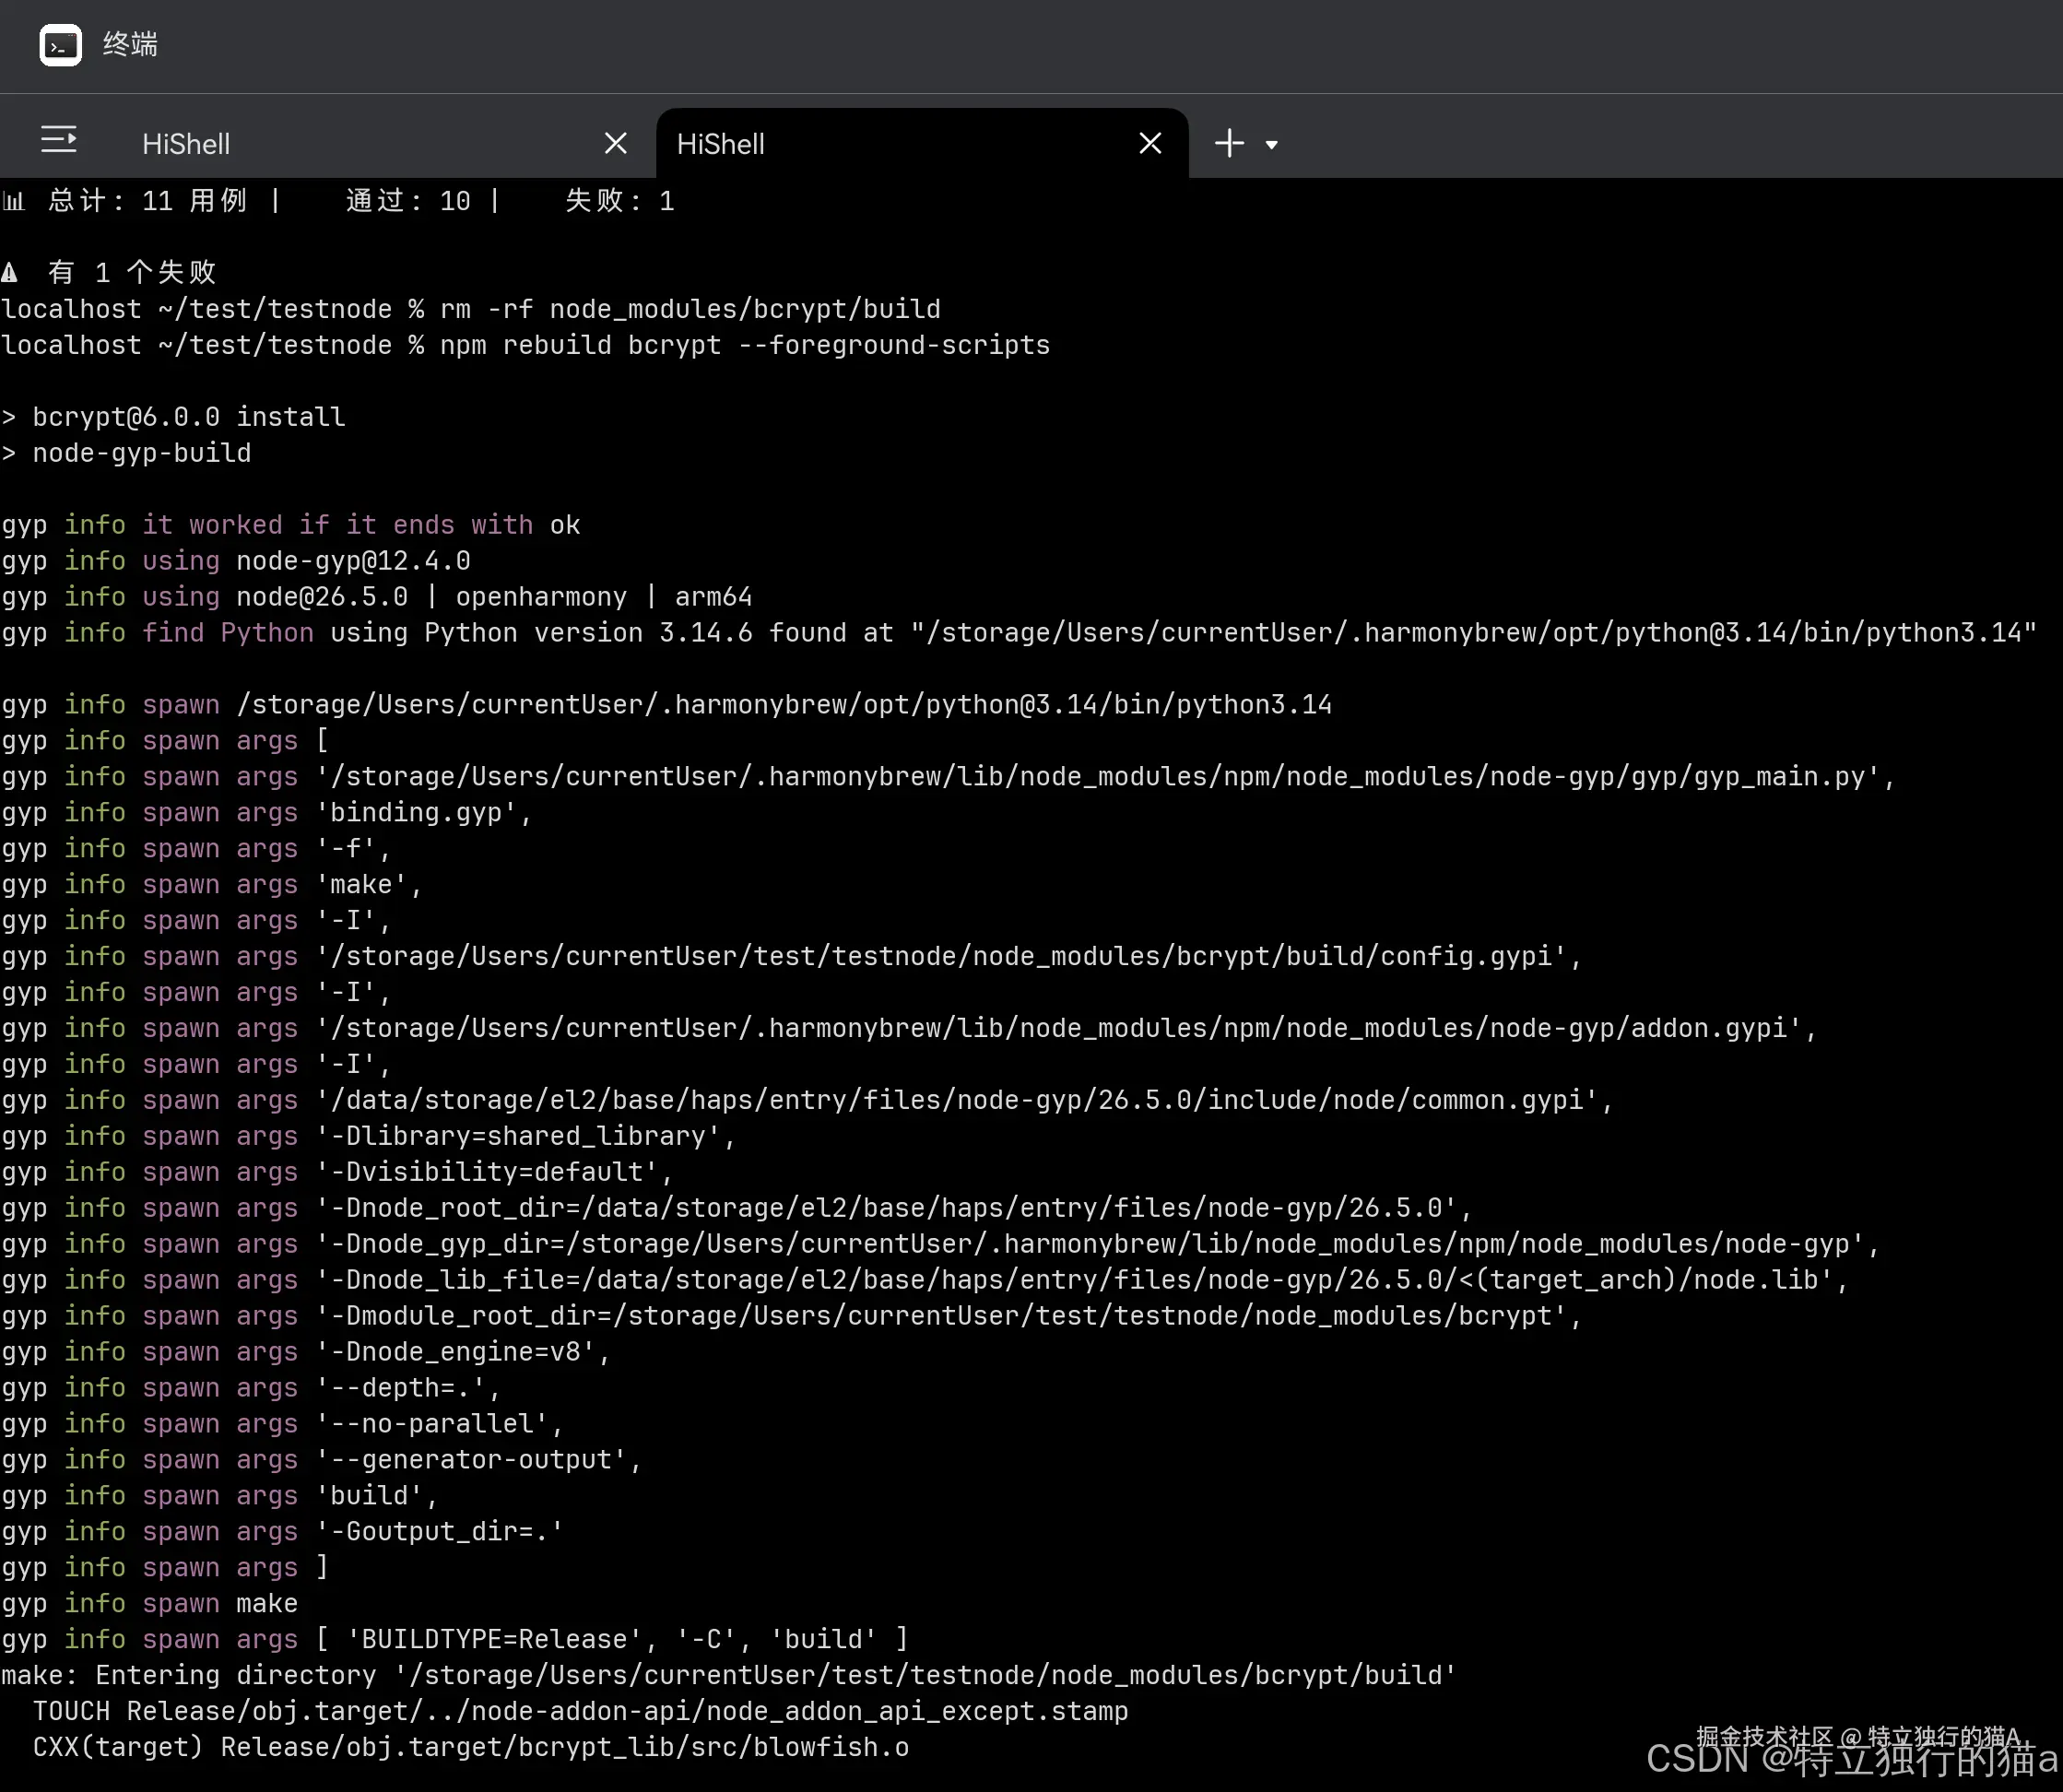Click the arg '-Goutput_dir=.'
2063x1792 pixels.
440,1531
